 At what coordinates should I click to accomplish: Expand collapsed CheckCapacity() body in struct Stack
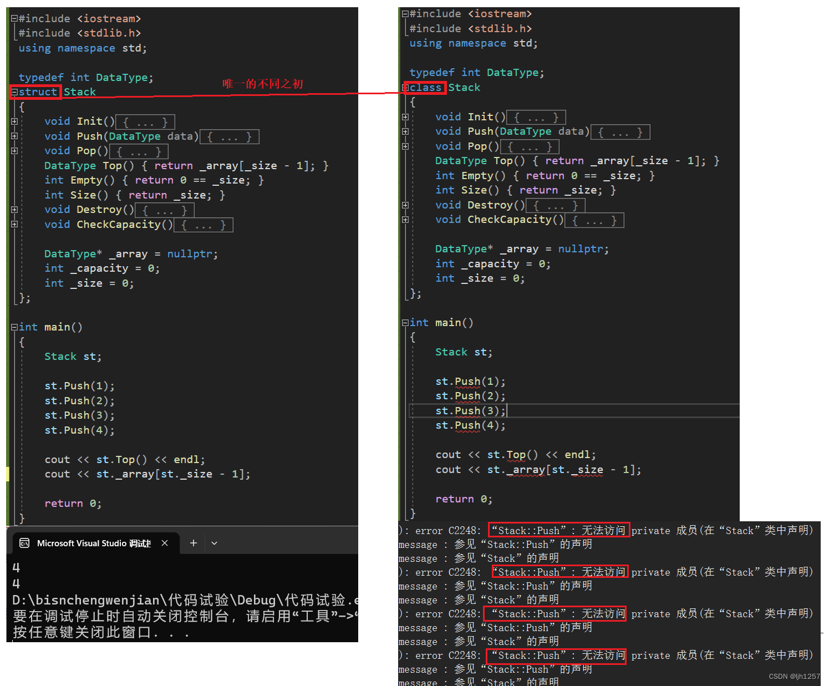[x=14, y=224]
